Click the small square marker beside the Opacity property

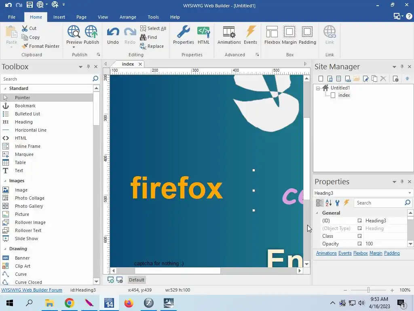359,243
